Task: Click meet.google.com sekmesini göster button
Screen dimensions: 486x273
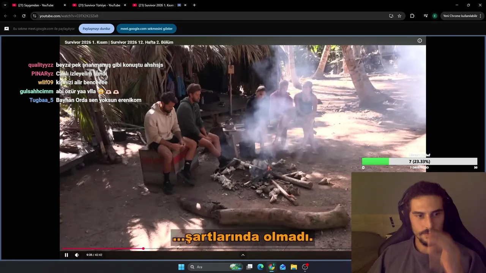Action: (147, 28)
